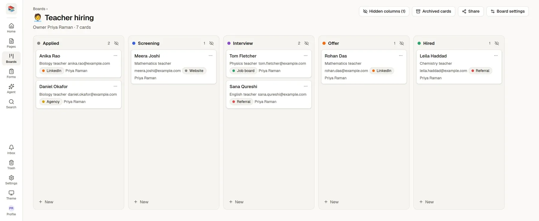Show Hidden columns (1) list
This screenshot has height=221, width=539.
tap(384, 11)
